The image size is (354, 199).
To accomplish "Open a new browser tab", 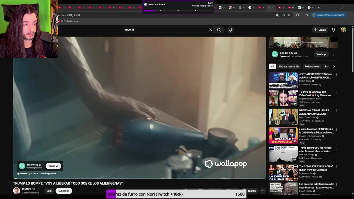I will (x=319, y=7).
